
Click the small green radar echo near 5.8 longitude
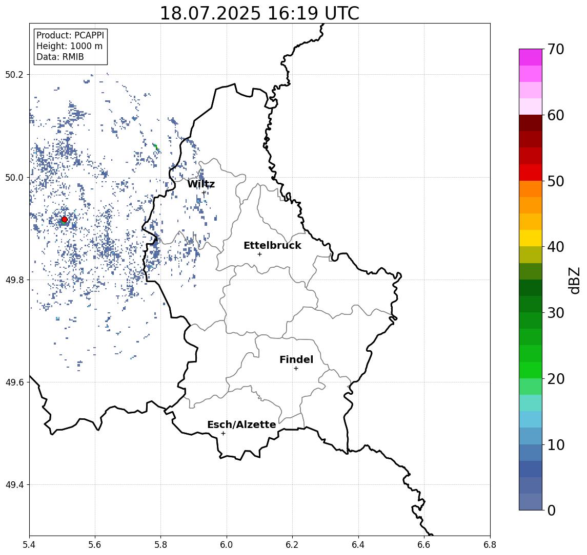click(156, 147)
